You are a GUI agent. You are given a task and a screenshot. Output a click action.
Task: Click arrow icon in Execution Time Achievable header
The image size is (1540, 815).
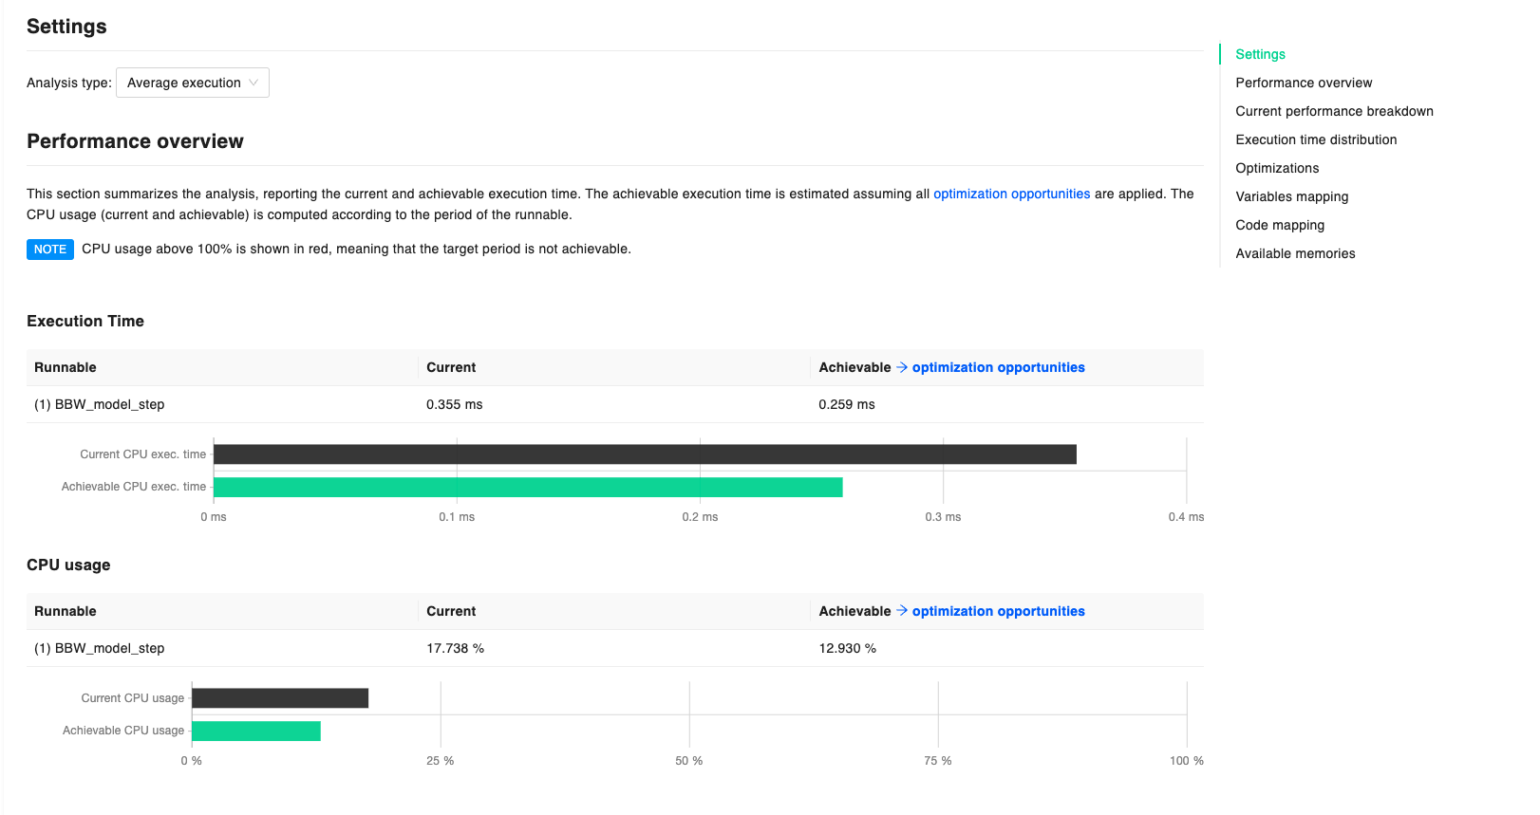[x=902, y=367]
